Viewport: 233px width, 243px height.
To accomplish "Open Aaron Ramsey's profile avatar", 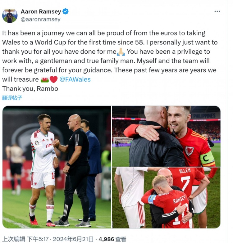I will pyautogui.click(x=10, y=16).
